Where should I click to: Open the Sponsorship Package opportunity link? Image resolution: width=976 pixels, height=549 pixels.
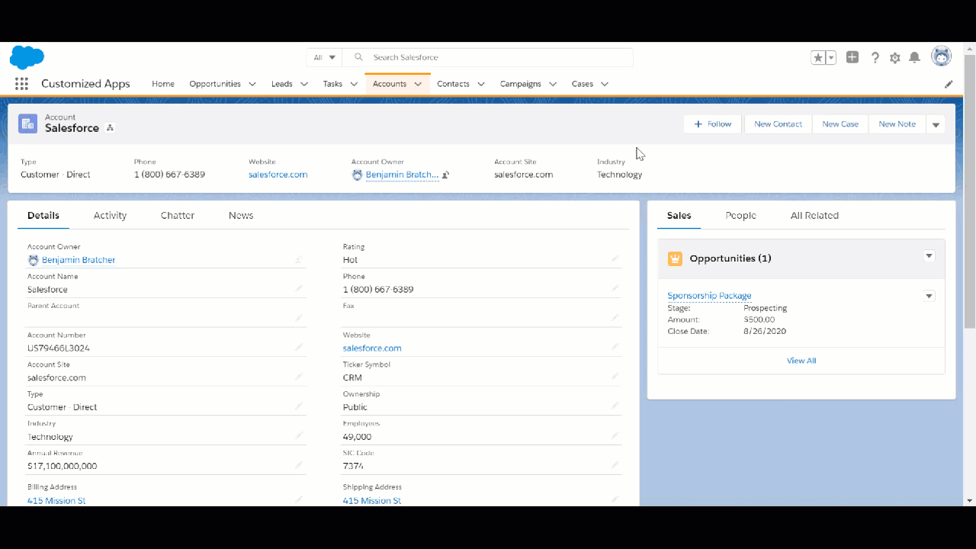pos(709,296)
